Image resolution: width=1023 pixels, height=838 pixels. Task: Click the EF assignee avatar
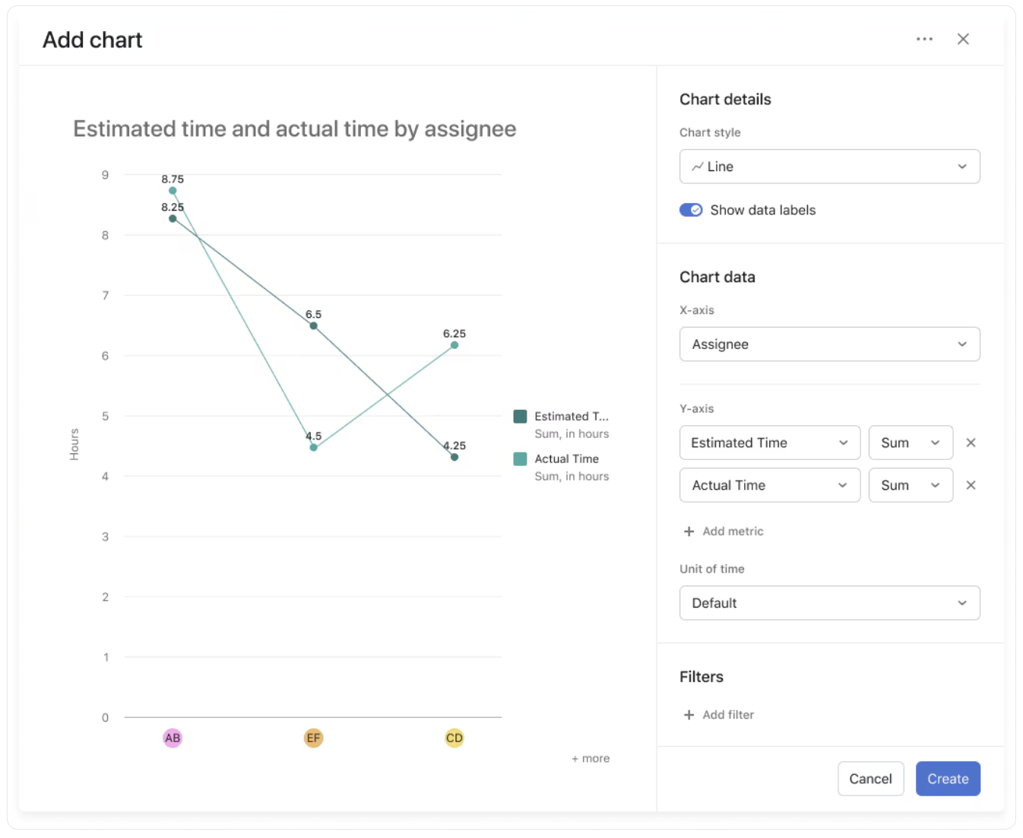tap(313, 738)
